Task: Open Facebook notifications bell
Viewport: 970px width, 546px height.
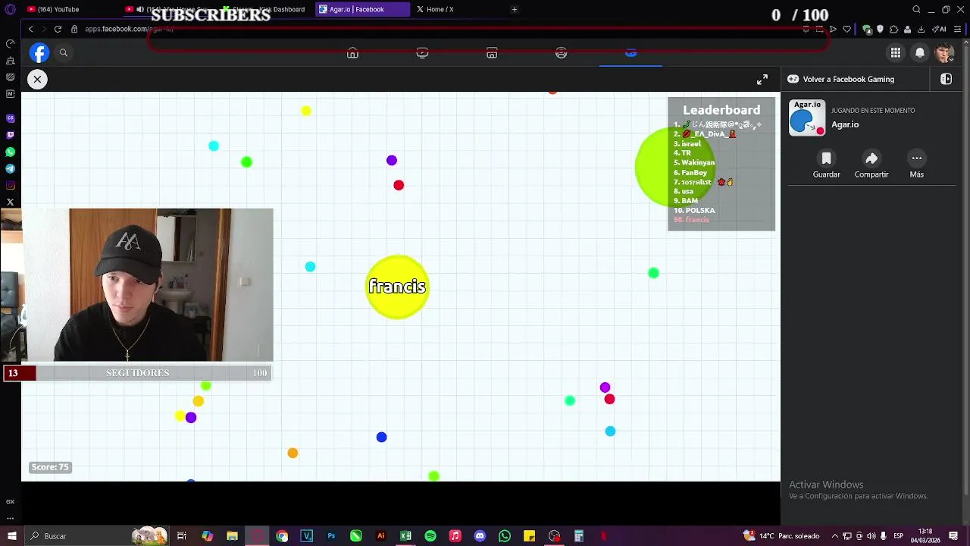Action: point(920,52)
